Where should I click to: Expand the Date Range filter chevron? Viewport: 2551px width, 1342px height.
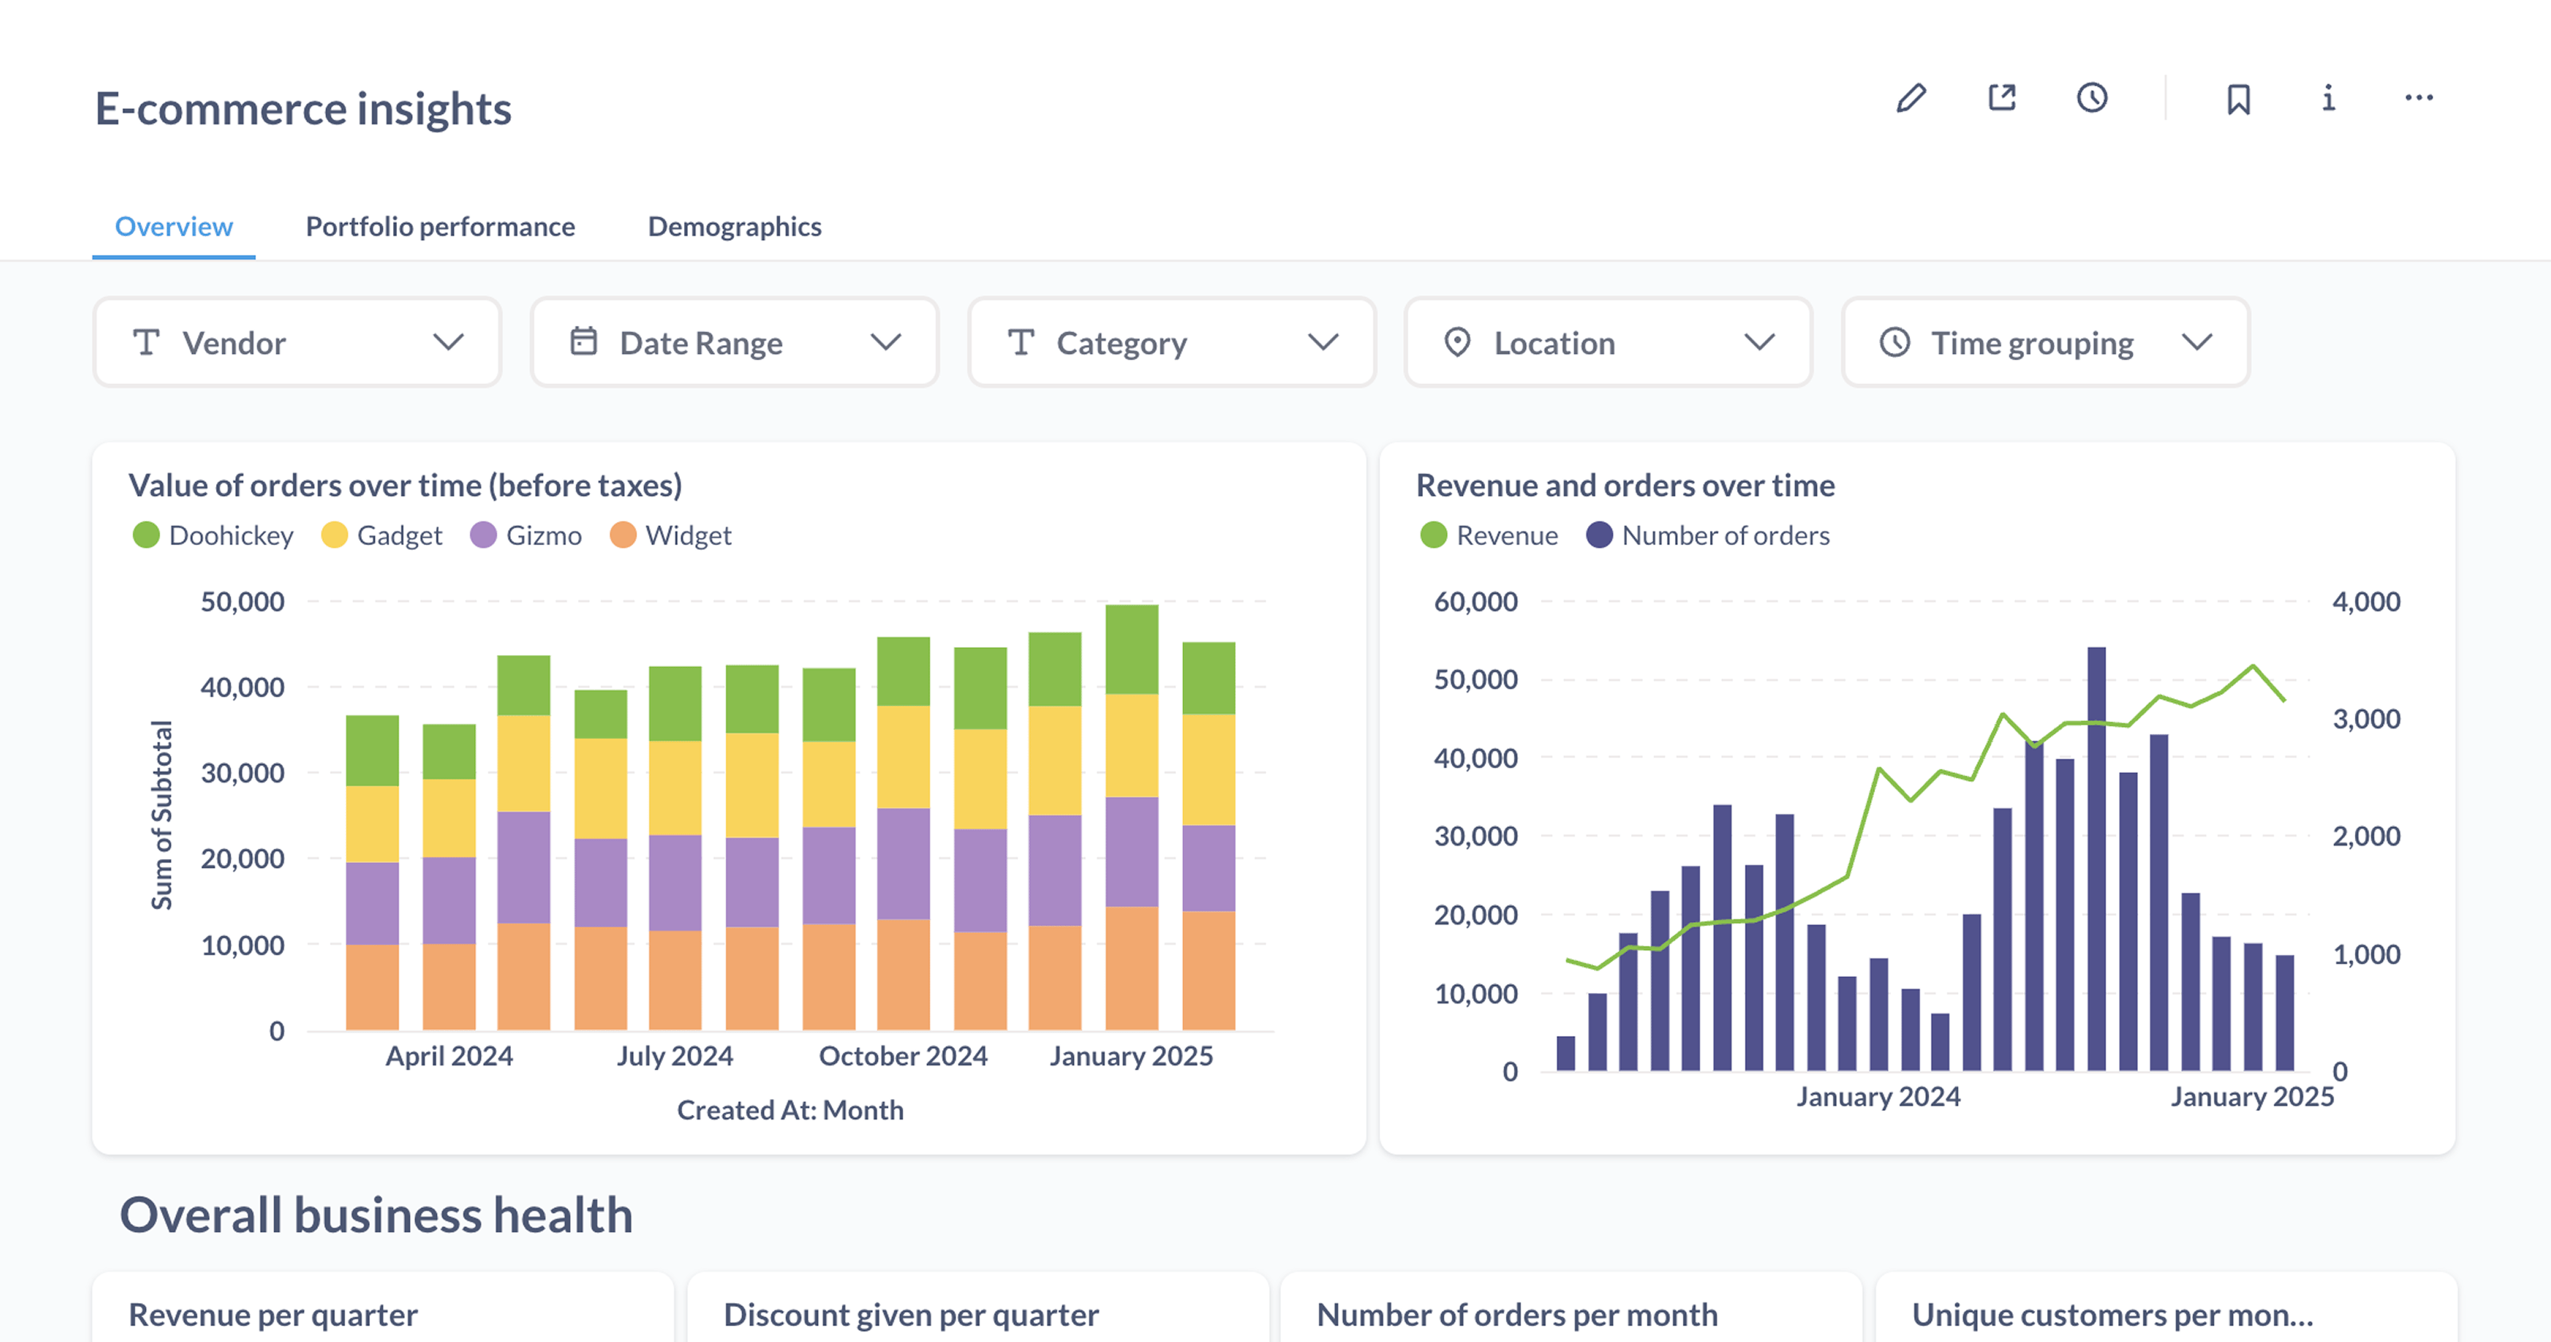click(x=886, y=343)
